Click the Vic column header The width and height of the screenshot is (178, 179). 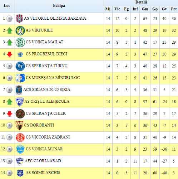(x=117, y=9)
